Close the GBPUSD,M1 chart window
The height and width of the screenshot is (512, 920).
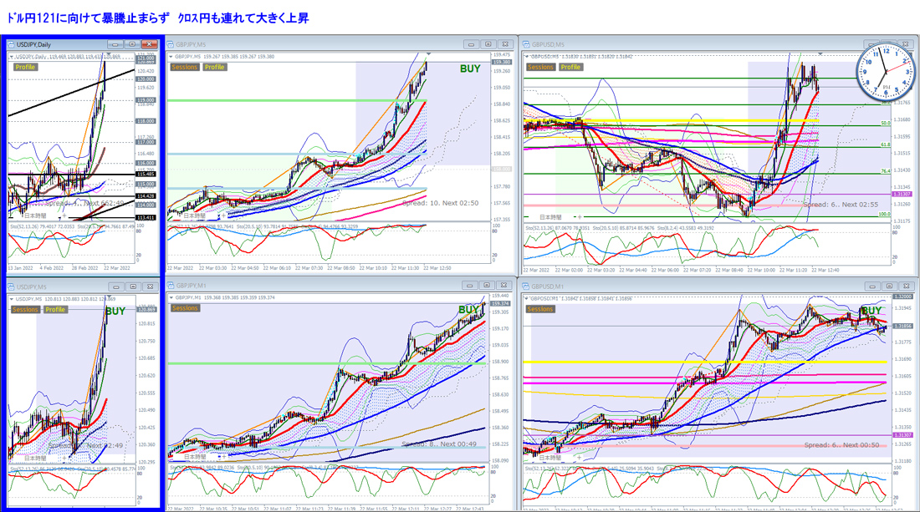907,286
